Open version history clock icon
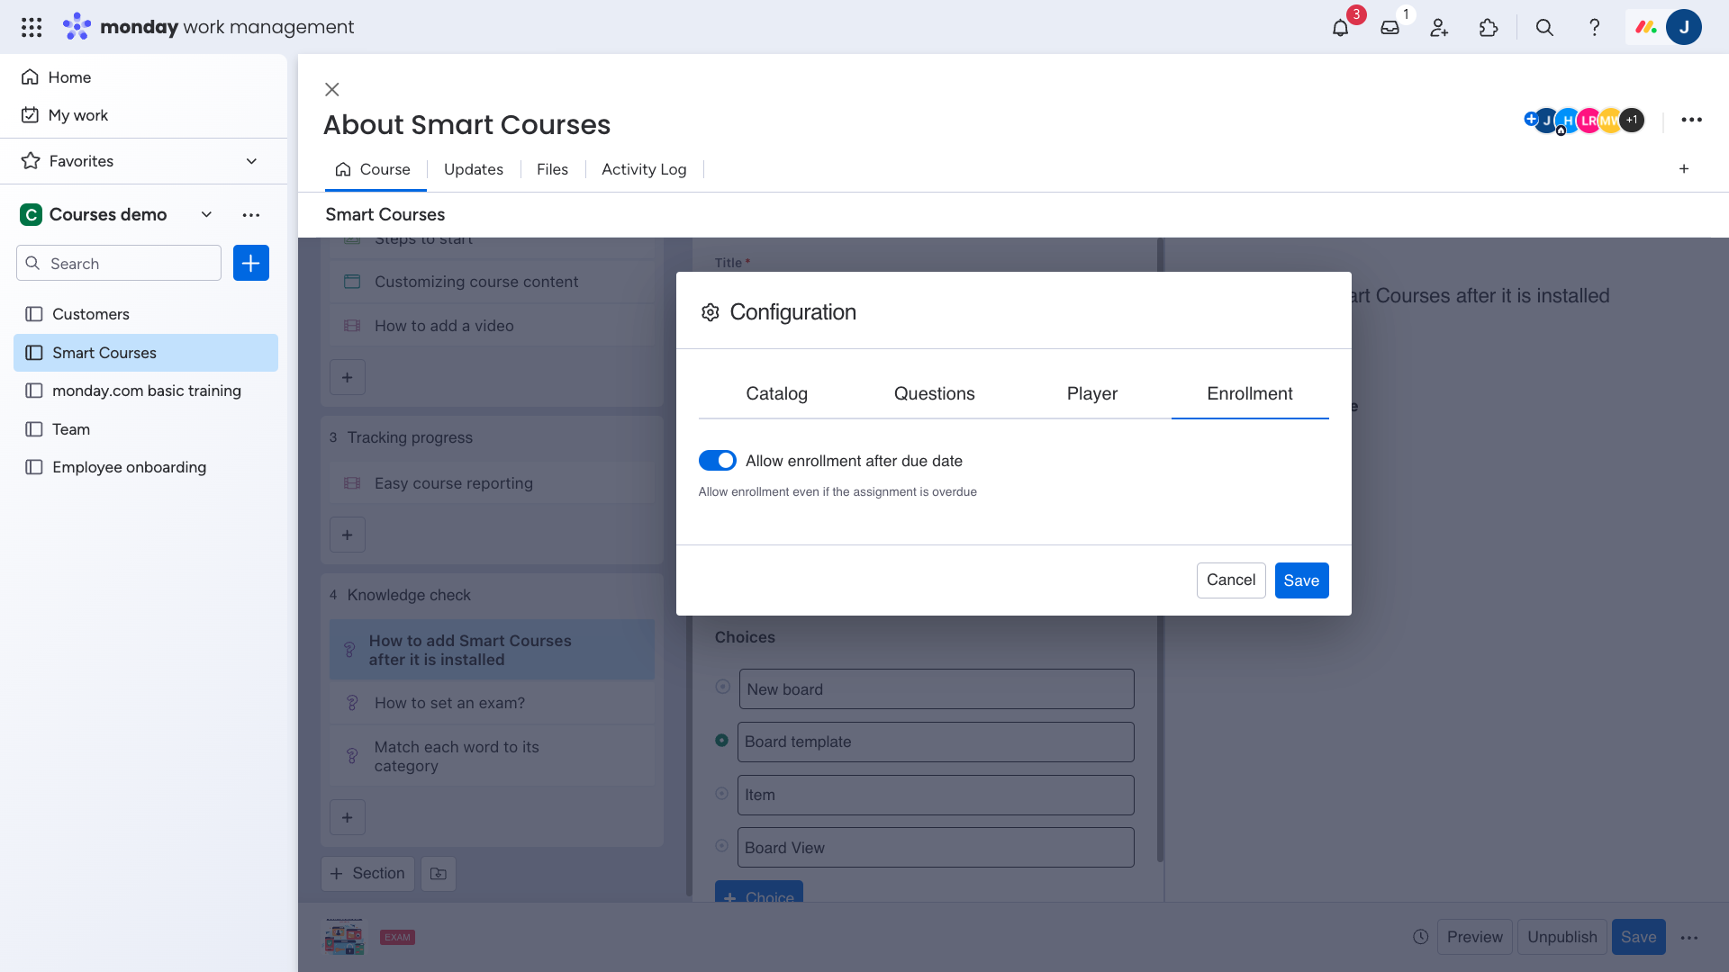The height and width of the screenshot is (972, 1729). (1421, 937)
